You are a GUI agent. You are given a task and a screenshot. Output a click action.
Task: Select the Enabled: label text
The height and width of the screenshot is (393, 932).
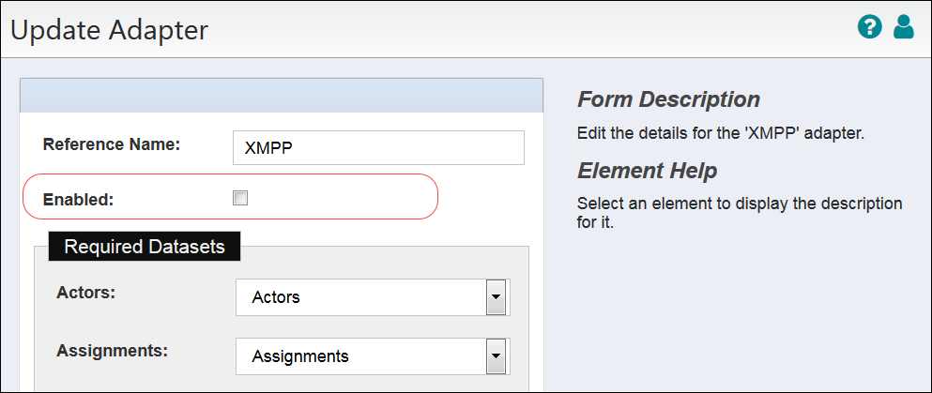pyautogui.click(x=79, y=200)
